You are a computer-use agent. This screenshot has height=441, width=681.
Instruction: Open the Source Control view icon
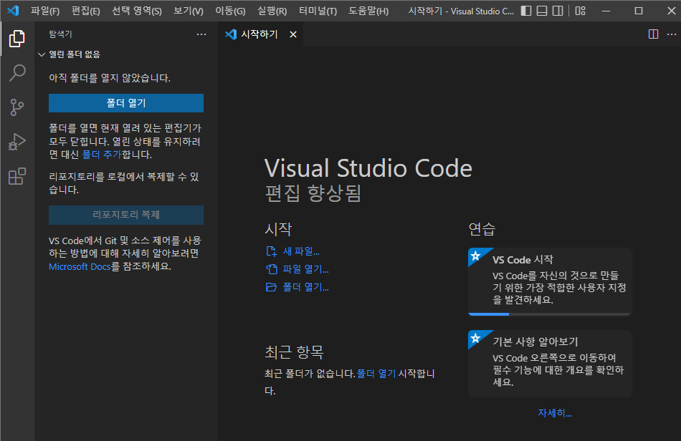pos(17,107)
